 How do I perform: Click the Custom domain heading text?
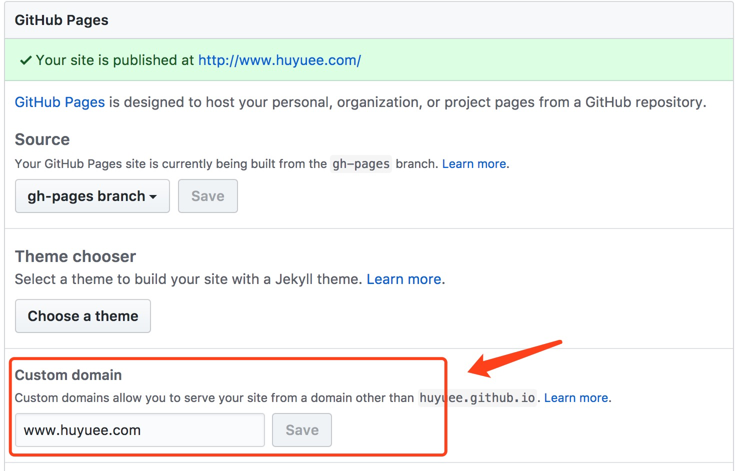point(68,375)
